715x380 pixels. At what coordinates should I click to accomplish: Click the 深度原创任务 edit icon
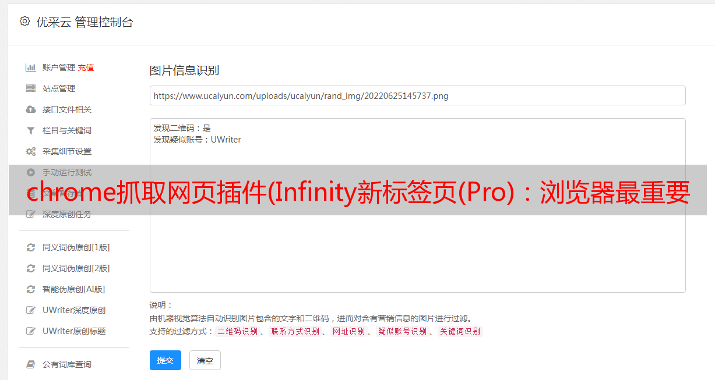(31, 214)
